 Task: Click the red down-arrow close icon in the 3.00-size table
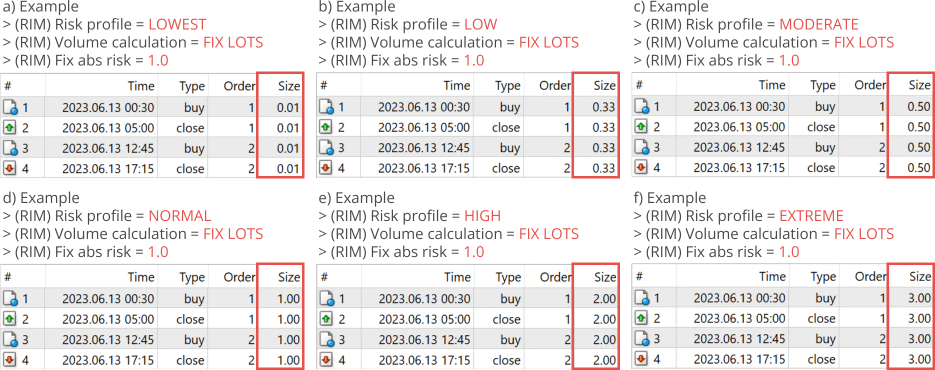coord(641,359)
